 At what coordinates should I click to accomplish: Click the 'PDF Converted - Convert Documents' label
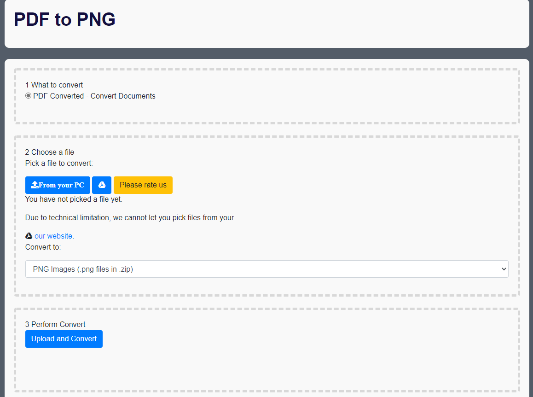(94, 96)
